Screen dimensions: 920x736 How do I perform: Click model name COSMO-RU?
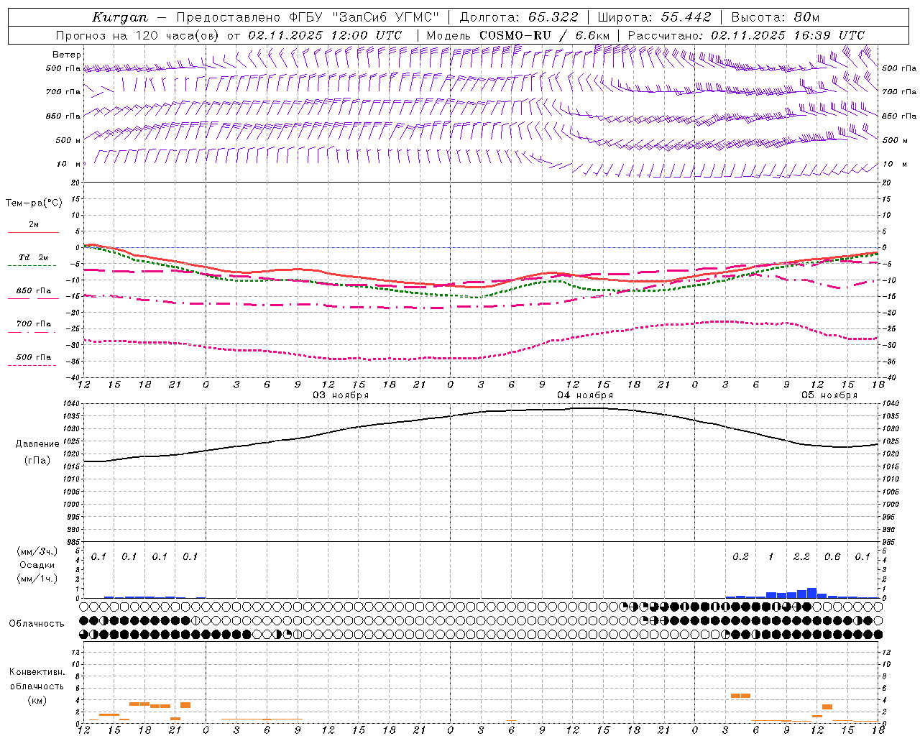click(515, 35)
